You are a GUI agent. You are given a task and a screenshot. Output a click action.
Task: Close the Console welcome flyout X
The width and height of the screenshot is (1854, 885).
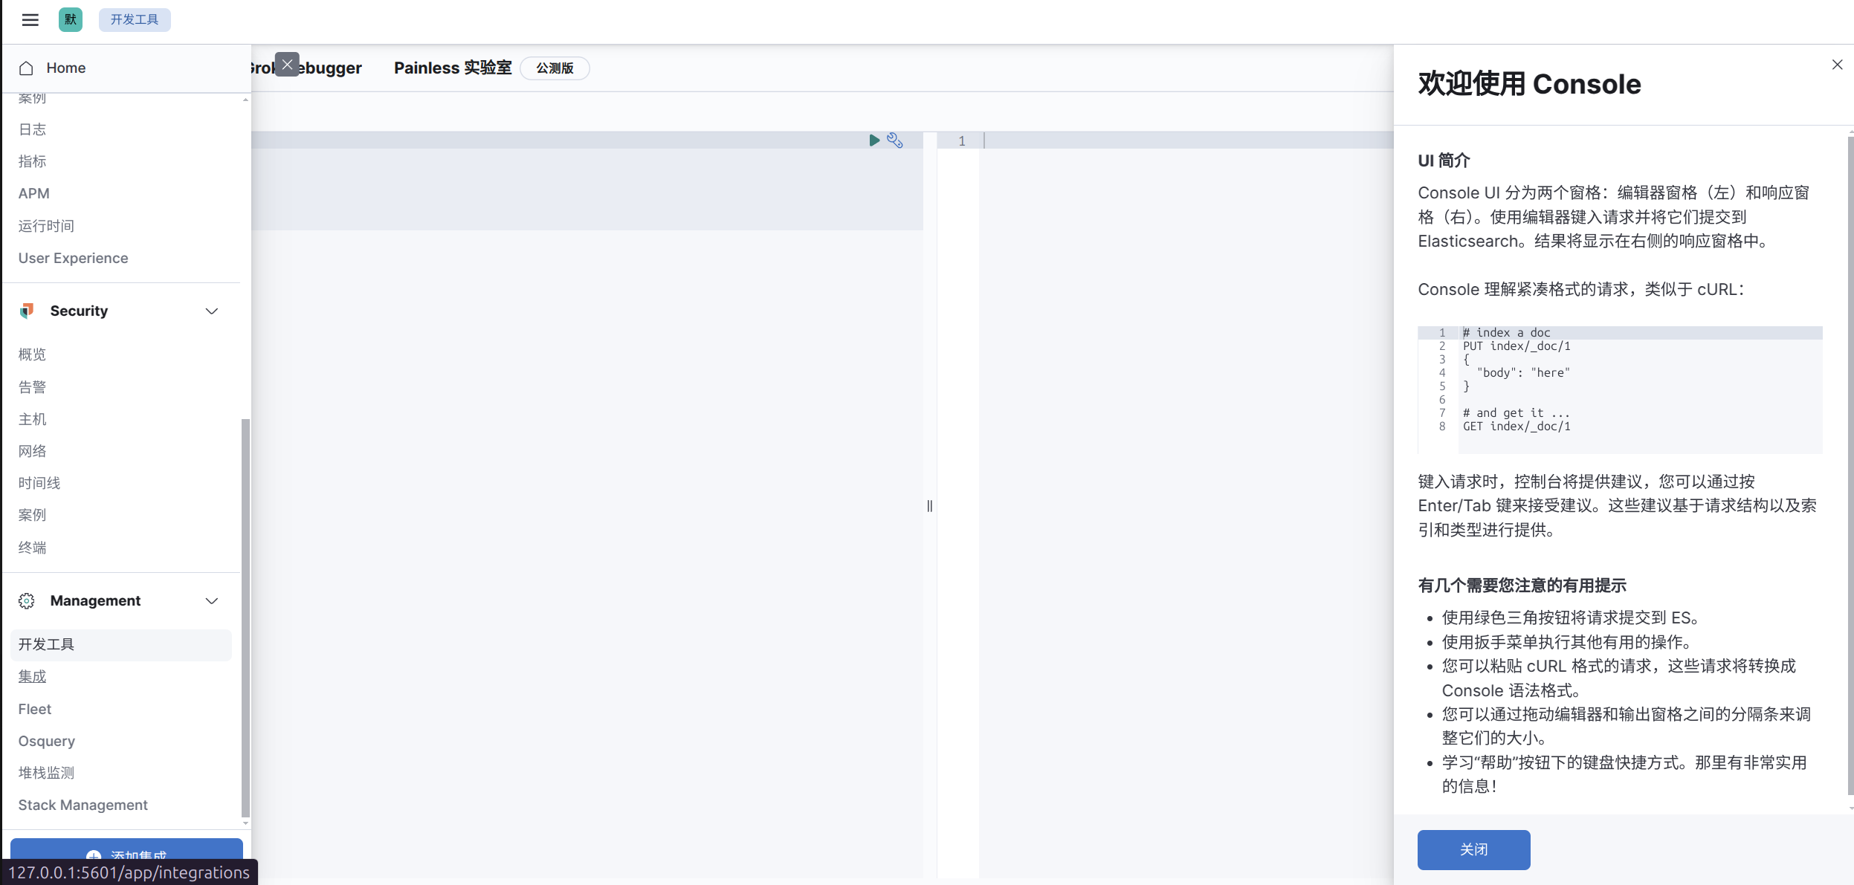click(1838, 65)
